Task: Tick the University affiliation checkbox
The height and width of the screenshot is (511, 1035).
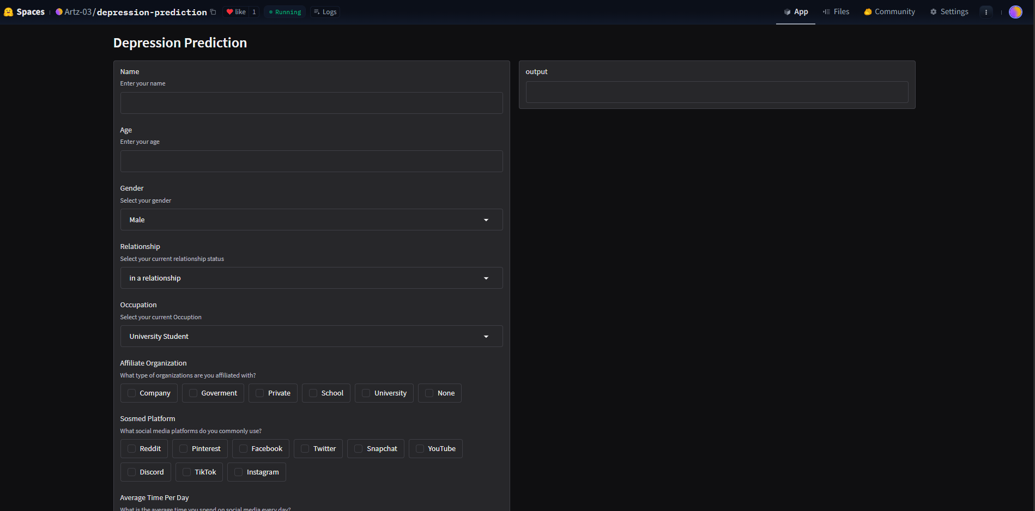Action: click(366, 393)
